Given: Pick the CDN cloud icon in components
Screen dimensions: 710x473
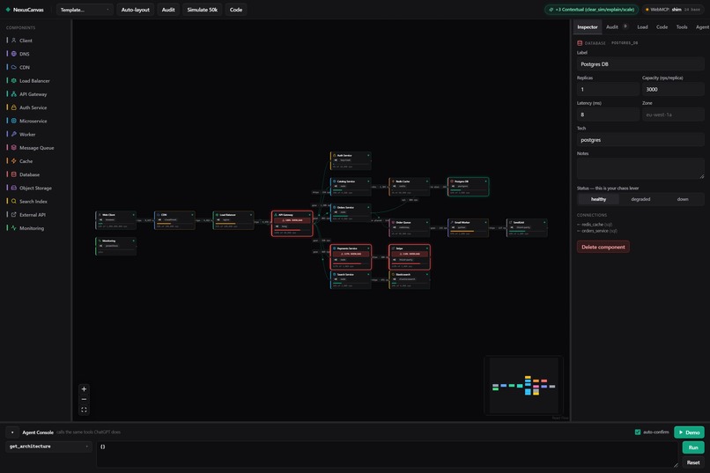Looking at the screenshot, I should (13, 67).
